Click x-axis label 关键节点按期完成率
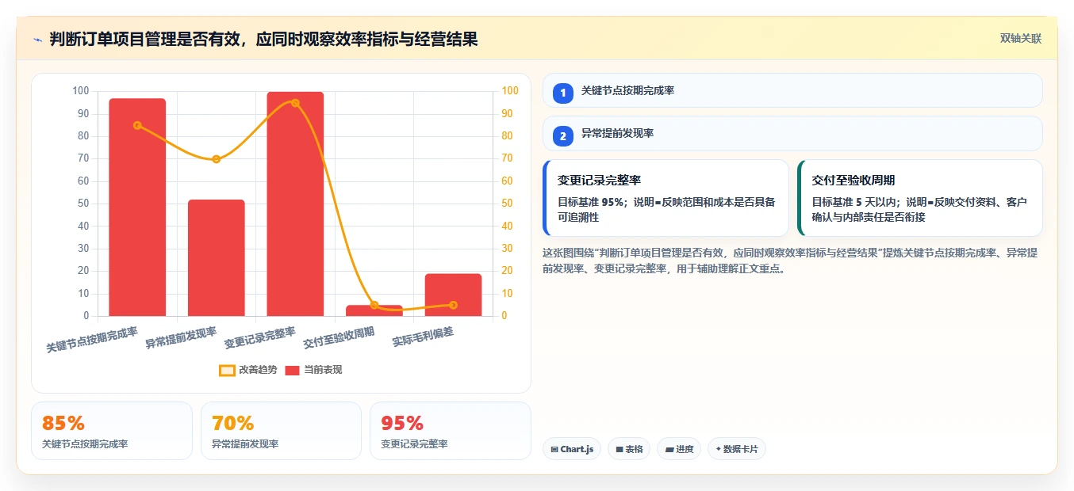Image resolution: width=1074 pixels, height=491 pixels. (x=92, y=340)
